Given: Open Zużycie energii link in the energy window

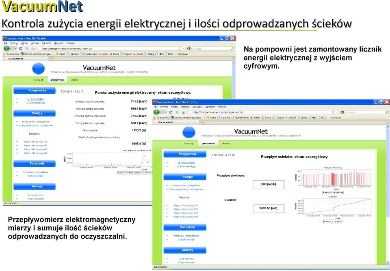Looking at the screenshot, I should [x=36, y=176].
